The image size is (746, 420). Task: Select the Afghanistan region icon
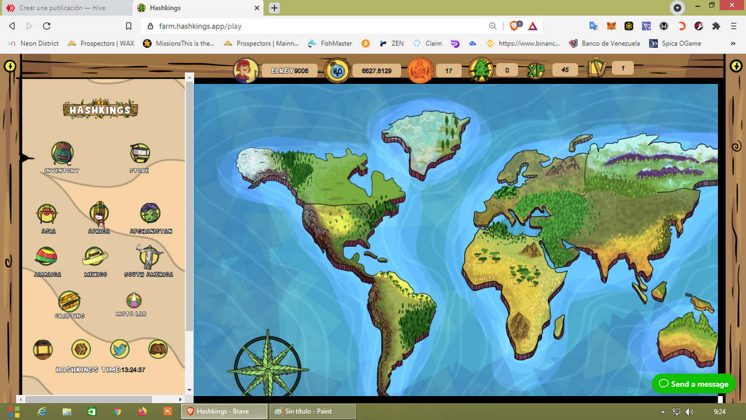click(x=150, y=213)
